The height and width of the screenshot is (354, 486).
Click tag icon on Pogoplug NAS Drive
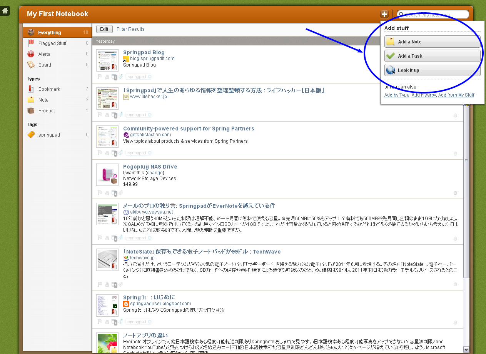(x=121, y=192)
